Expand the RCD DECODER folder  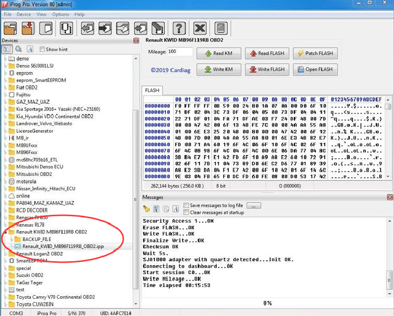coord(5,210)
